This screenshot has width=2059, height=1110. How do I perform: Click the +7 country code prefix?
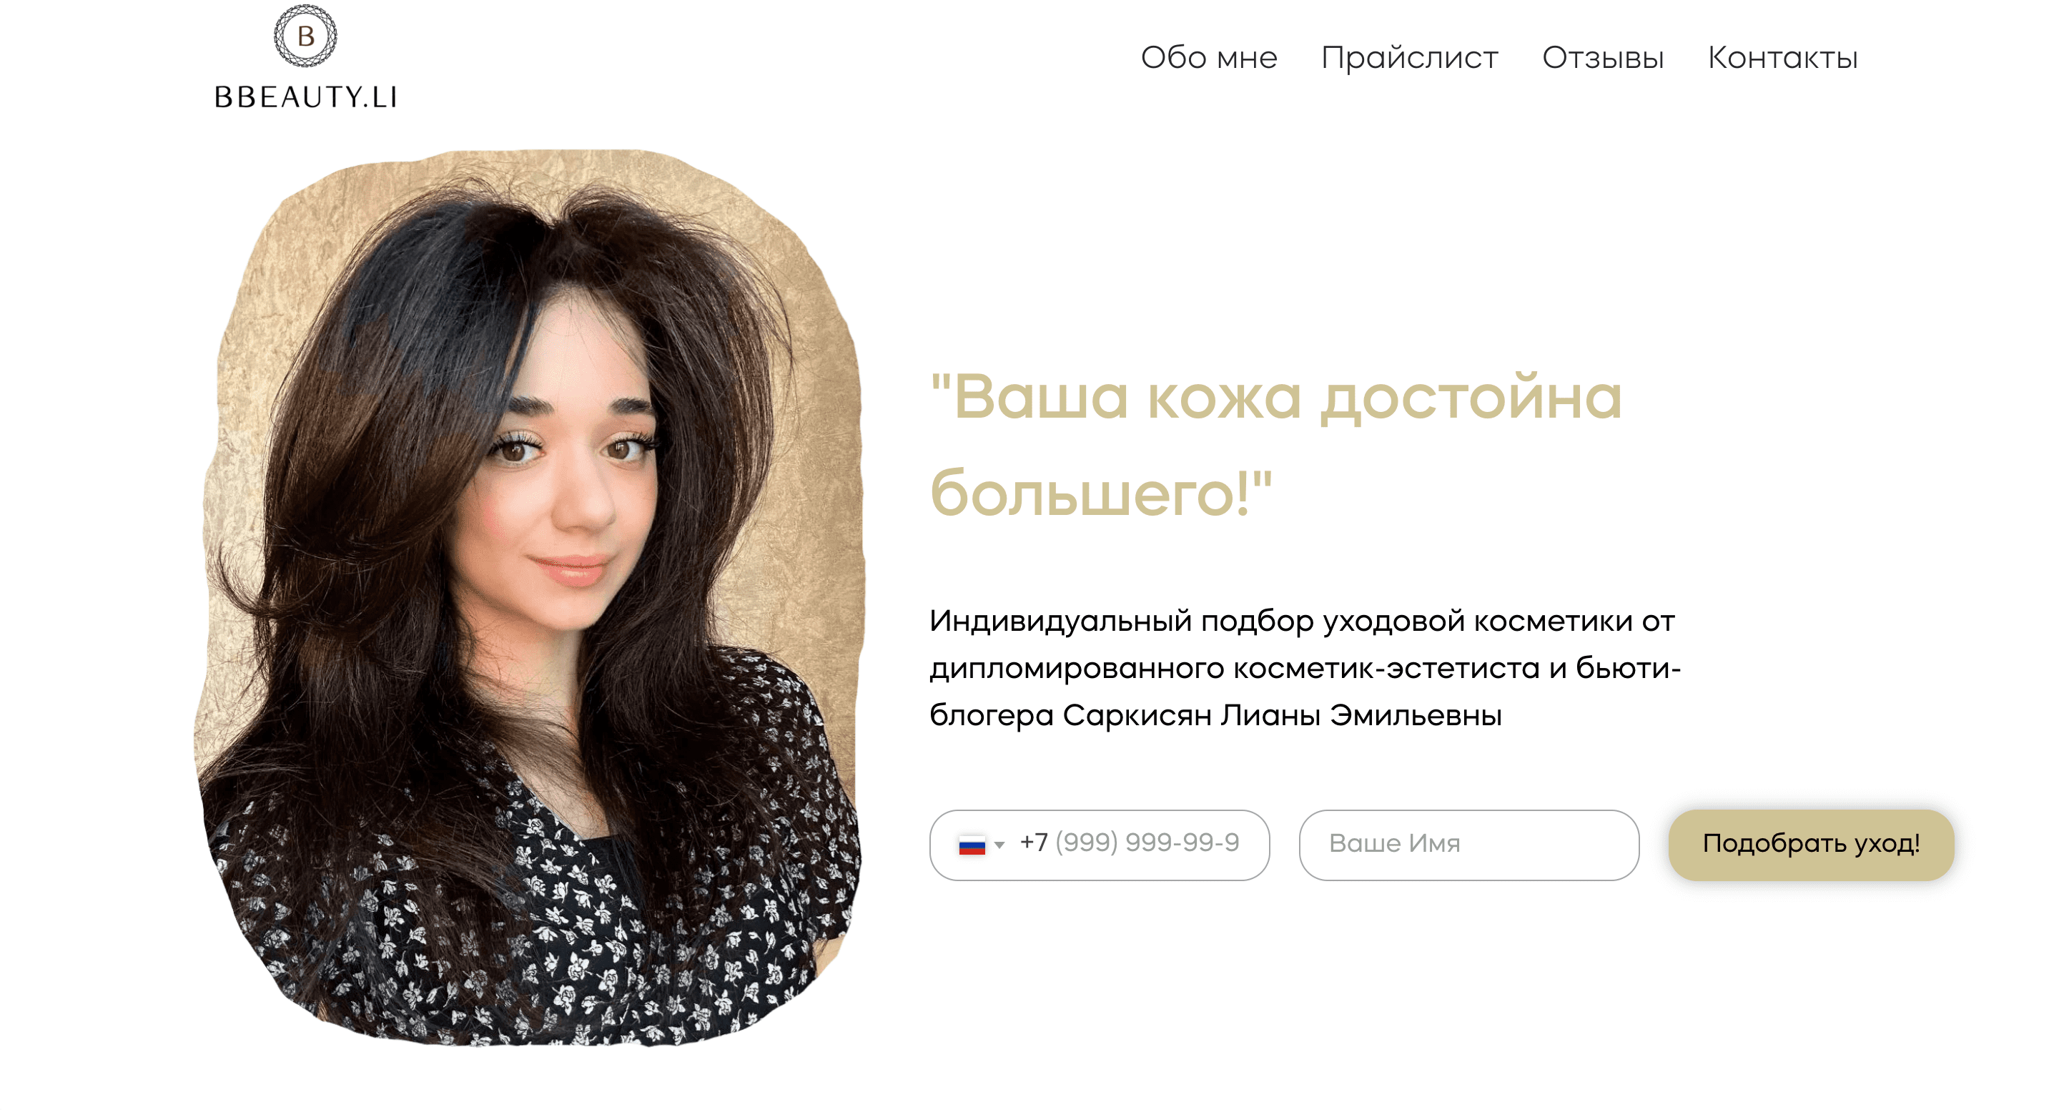(1034, 842)
